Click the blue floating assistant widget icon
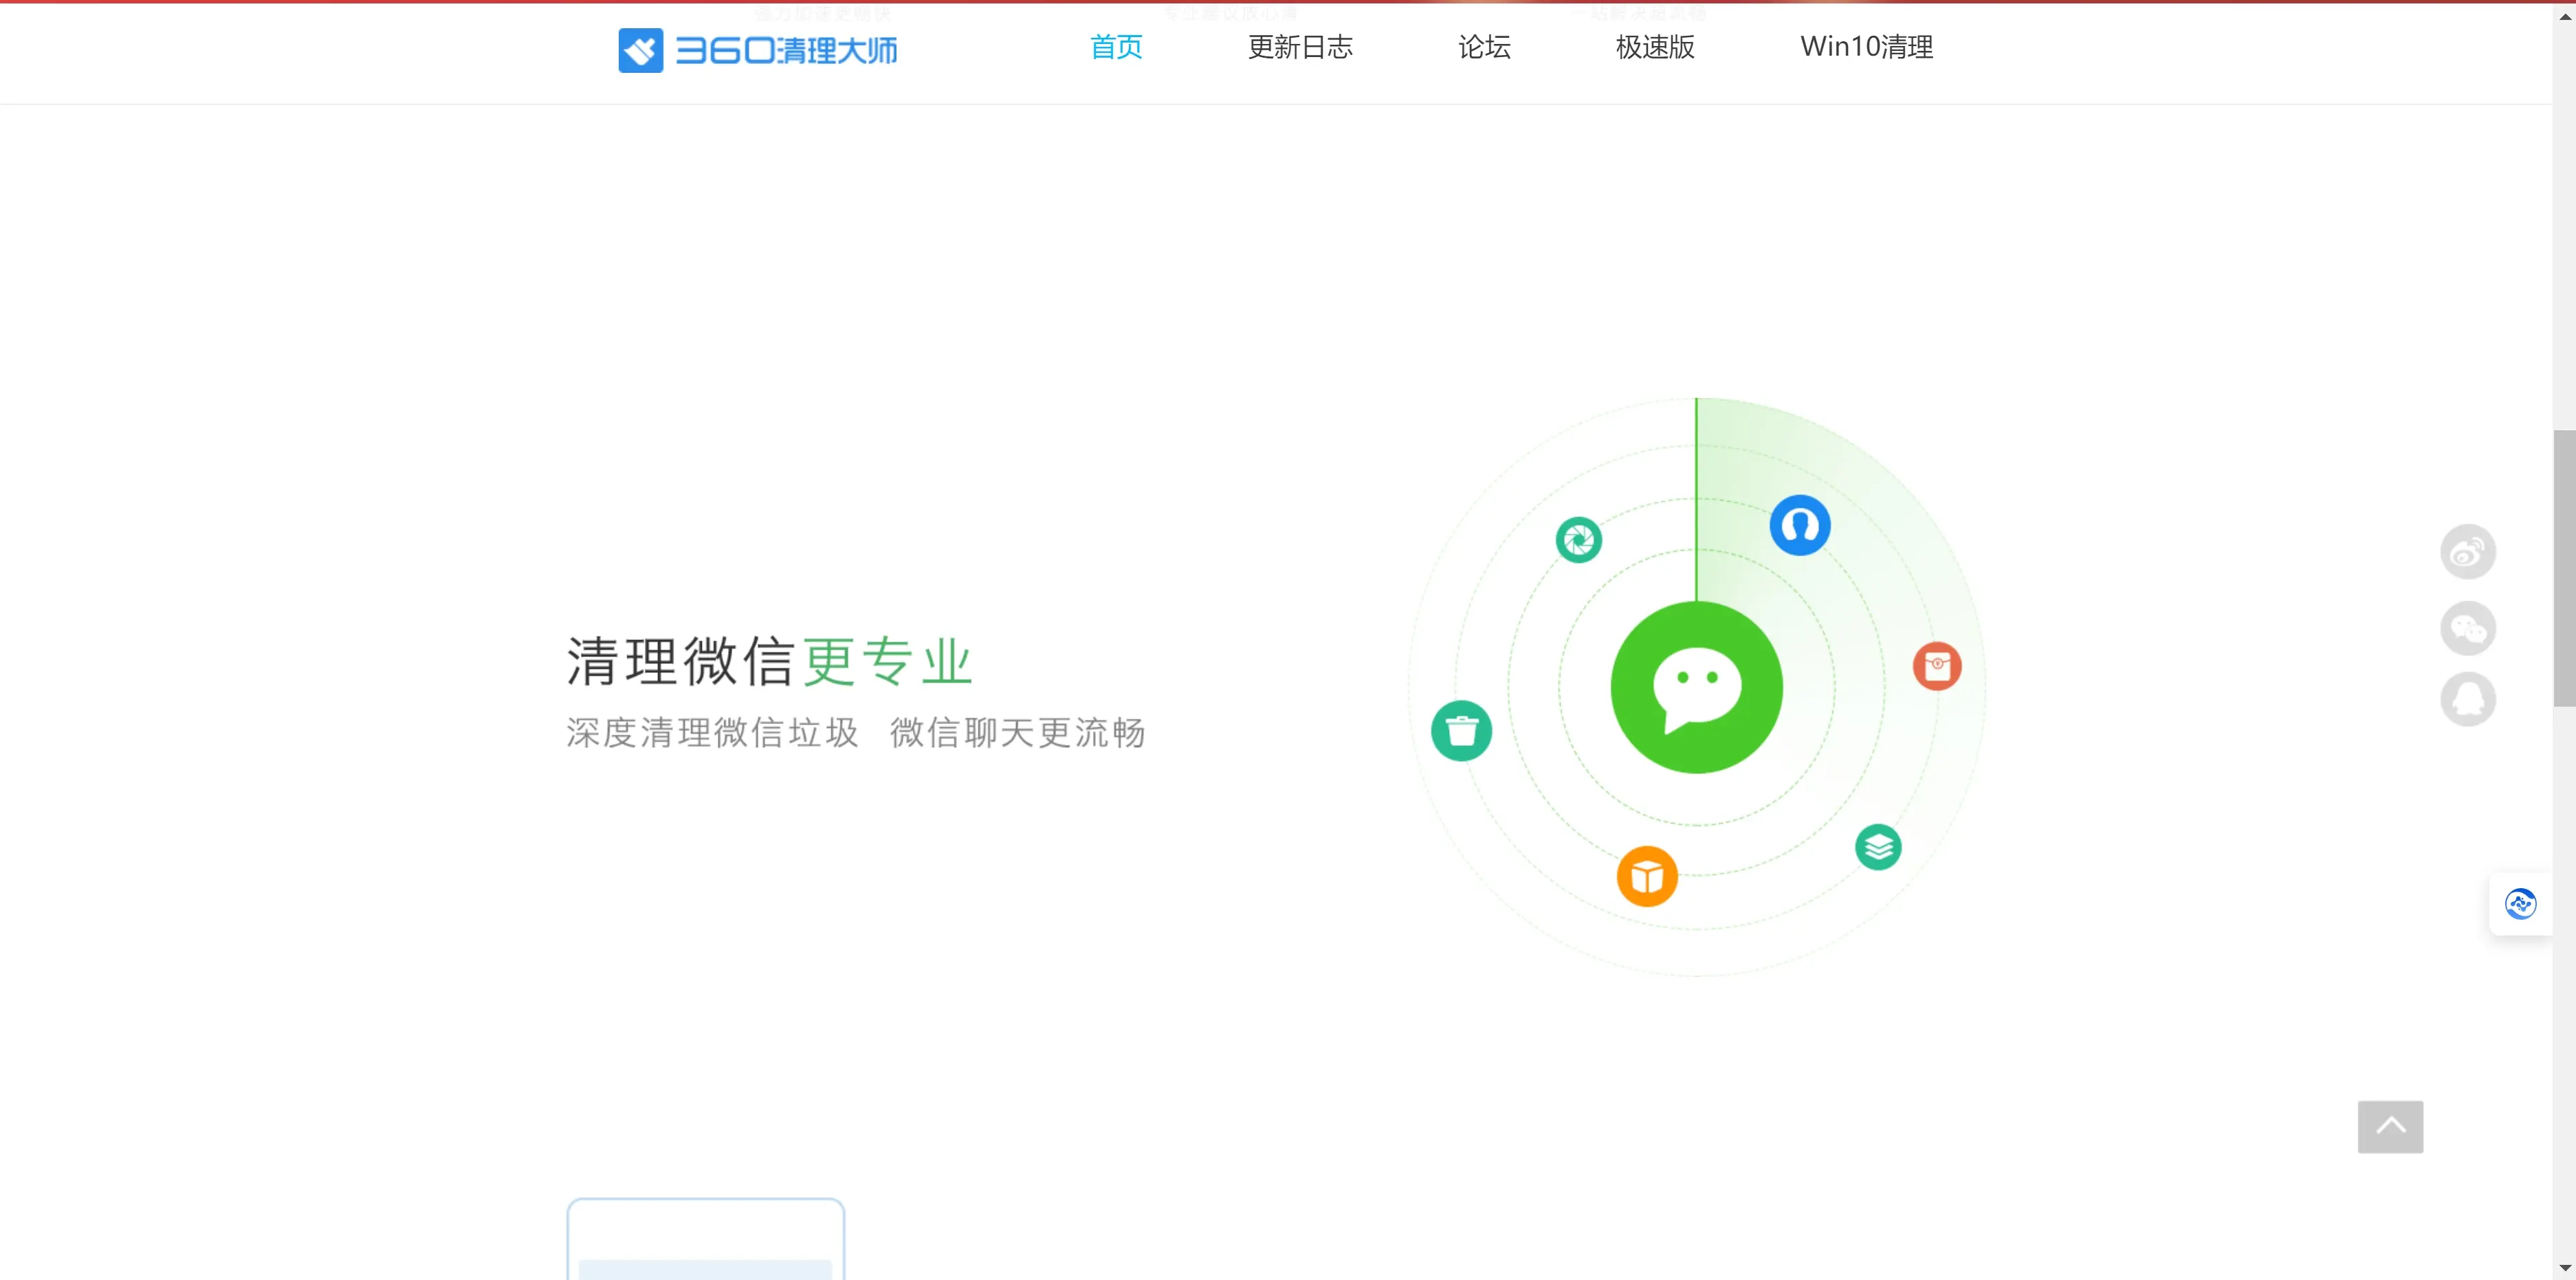 point(2520,904)
